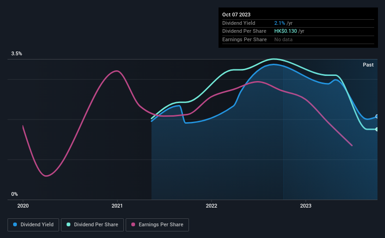This screenshot has width=385, height=238.
Task: Toggle the Dividend Yield legend series
Action: pyautogui.click(x=33, y=225)
